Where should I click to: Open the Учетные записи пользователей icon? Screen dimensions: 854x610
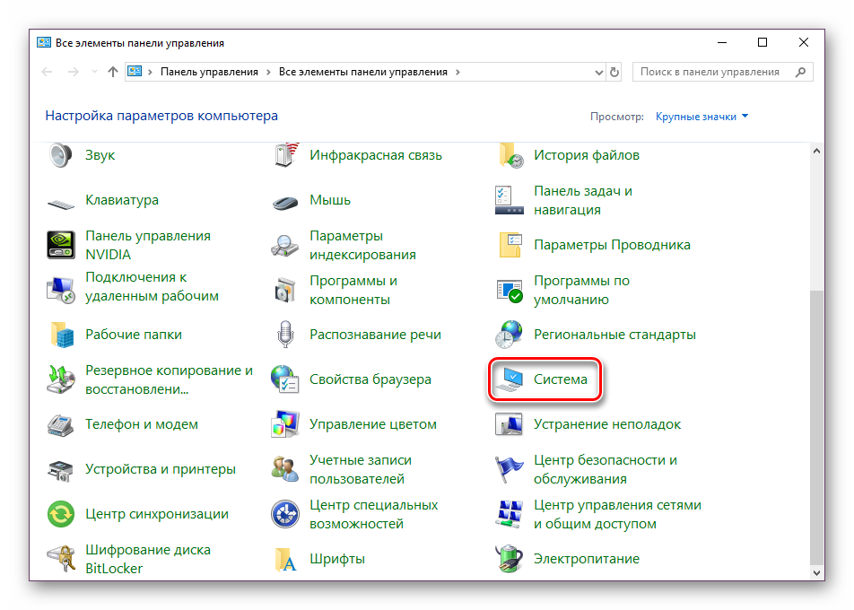point(285,469)
